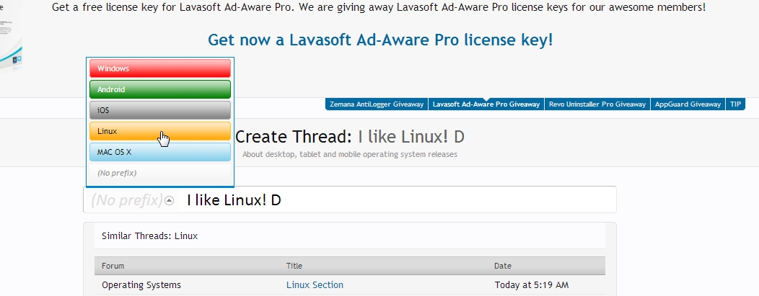Open the Linux Section thread link
759x296 pixels.
click(x=315, y=285)
